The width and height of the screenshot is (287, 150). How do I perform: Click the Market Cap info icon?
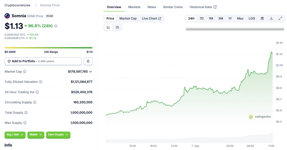click(25, 72)
